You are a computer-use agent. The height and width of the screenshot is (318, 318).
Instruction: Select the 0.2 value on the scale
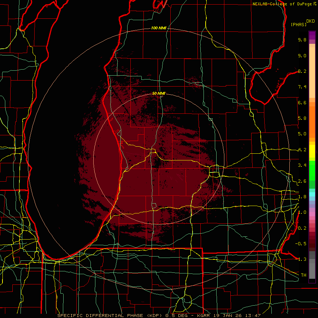(x=302, y=228)
